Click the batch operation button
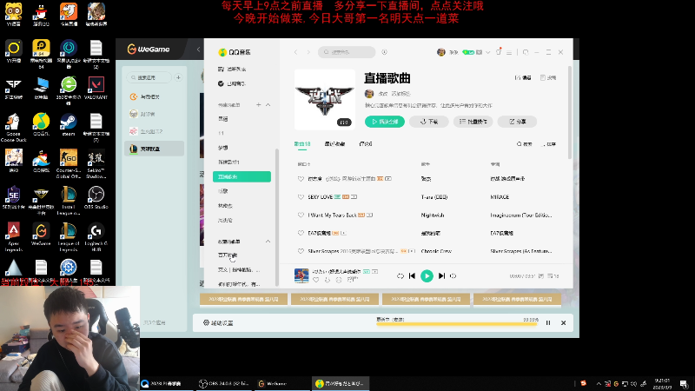The height and width of the screenshot is (391, 695). click(x=473, y=122)
